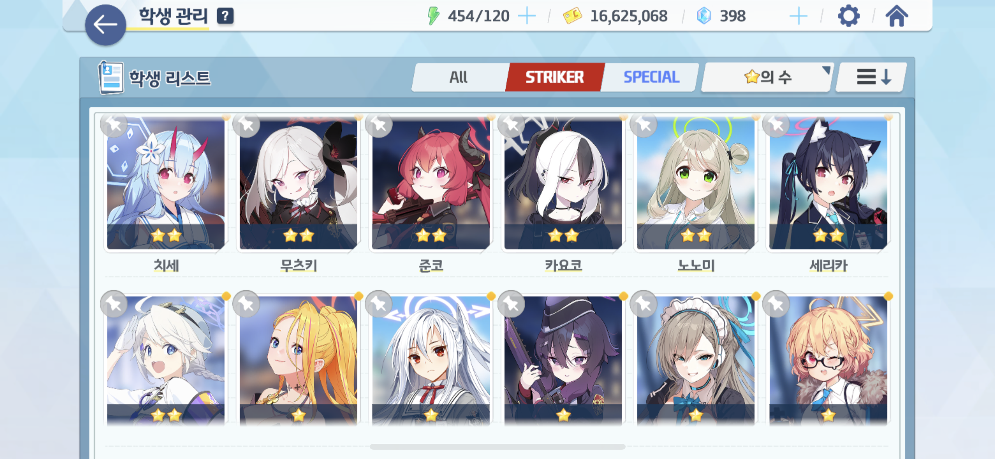Viewport: 995px width, 459px height.
Task: Toggle the pin on 세리카's card
Action: click(x=776, y=125)
